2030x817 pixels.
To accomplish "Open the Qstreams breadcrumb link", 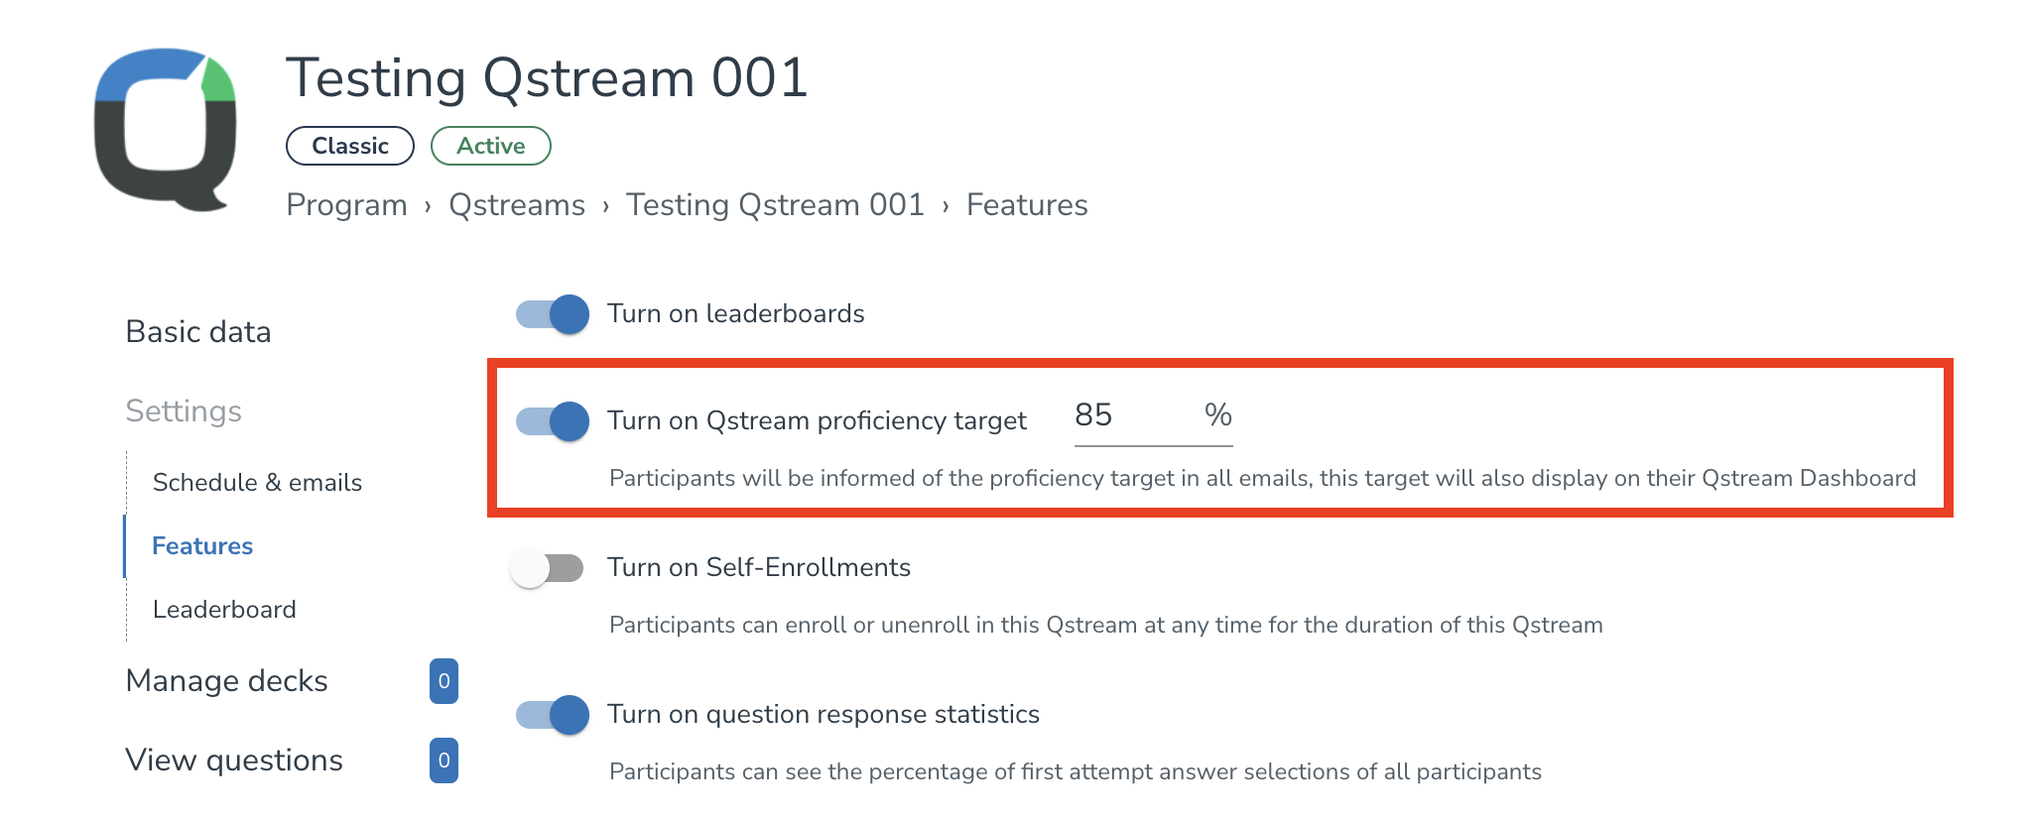I will tap(516, 204).
